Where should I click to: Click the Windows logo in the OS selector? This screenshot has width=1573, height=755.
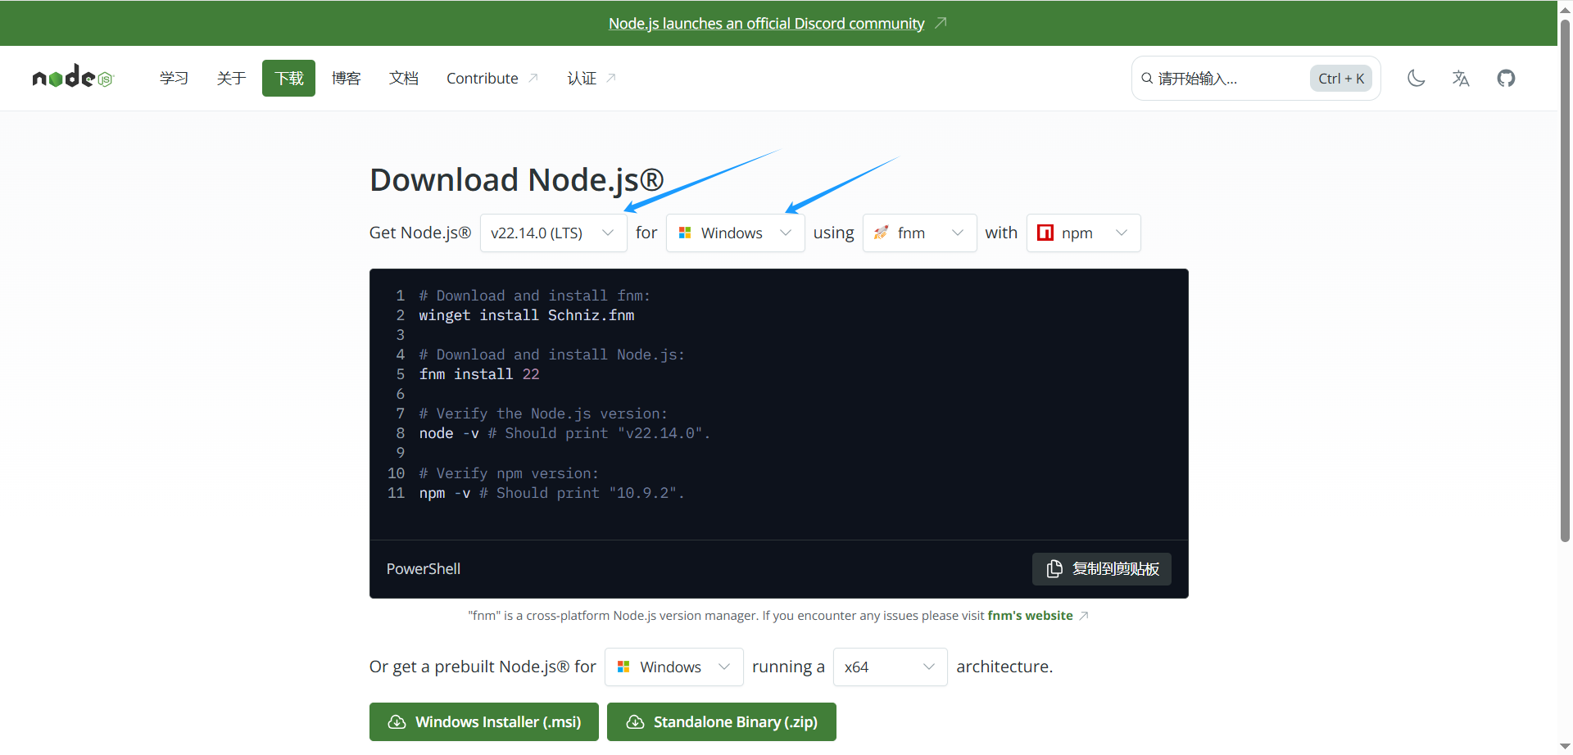(x=685, y=233)
